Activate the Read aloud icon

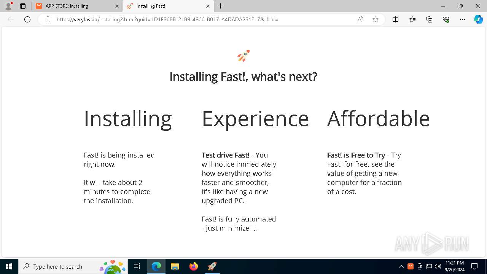pyautogui.click(x=360, y=19)
